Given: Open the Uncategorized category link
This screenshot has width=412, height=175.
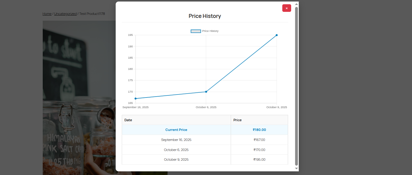Looking at the screenshot, I should tap(65, 14).
